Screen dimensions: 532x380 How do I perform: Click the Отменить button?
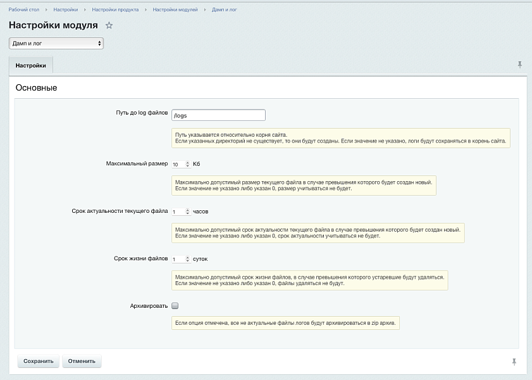point(82,361)
